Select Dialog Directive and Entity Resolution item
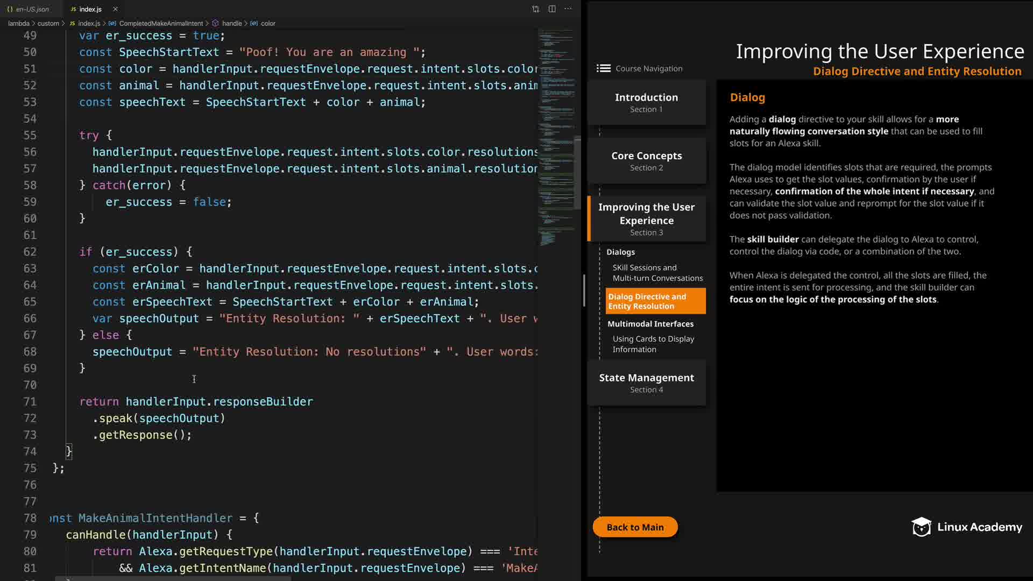The width and height of the screenshot is (1033, 581). tap(655, 301)
